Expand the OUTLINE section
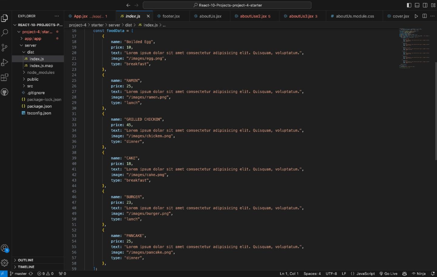437x277 pixels. [38, 260]
